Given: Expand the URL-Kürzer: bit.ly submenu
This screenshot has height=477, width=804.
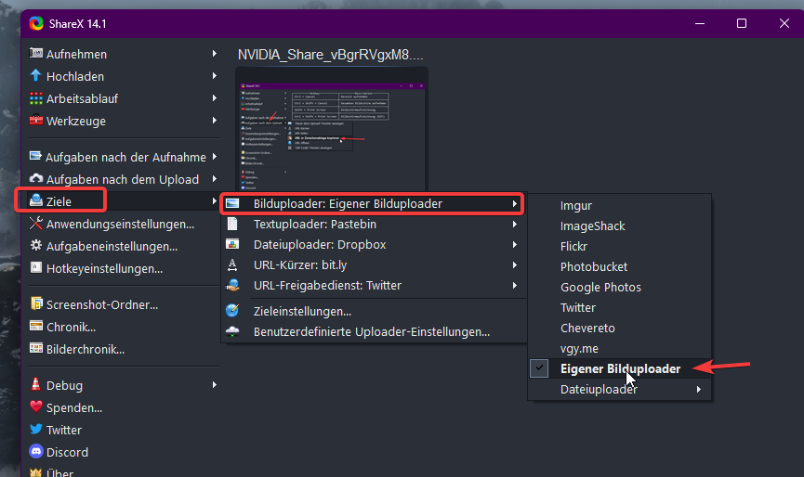Looking at the screenshot, I should click(x=513, y=265).
